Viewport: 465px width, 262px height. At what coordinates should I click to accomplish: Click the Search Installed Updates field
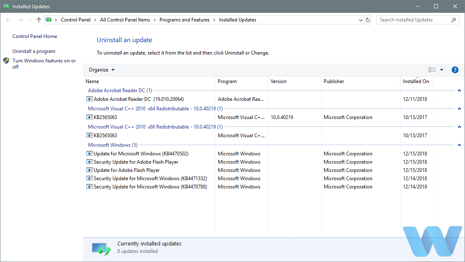pos(413,20)
